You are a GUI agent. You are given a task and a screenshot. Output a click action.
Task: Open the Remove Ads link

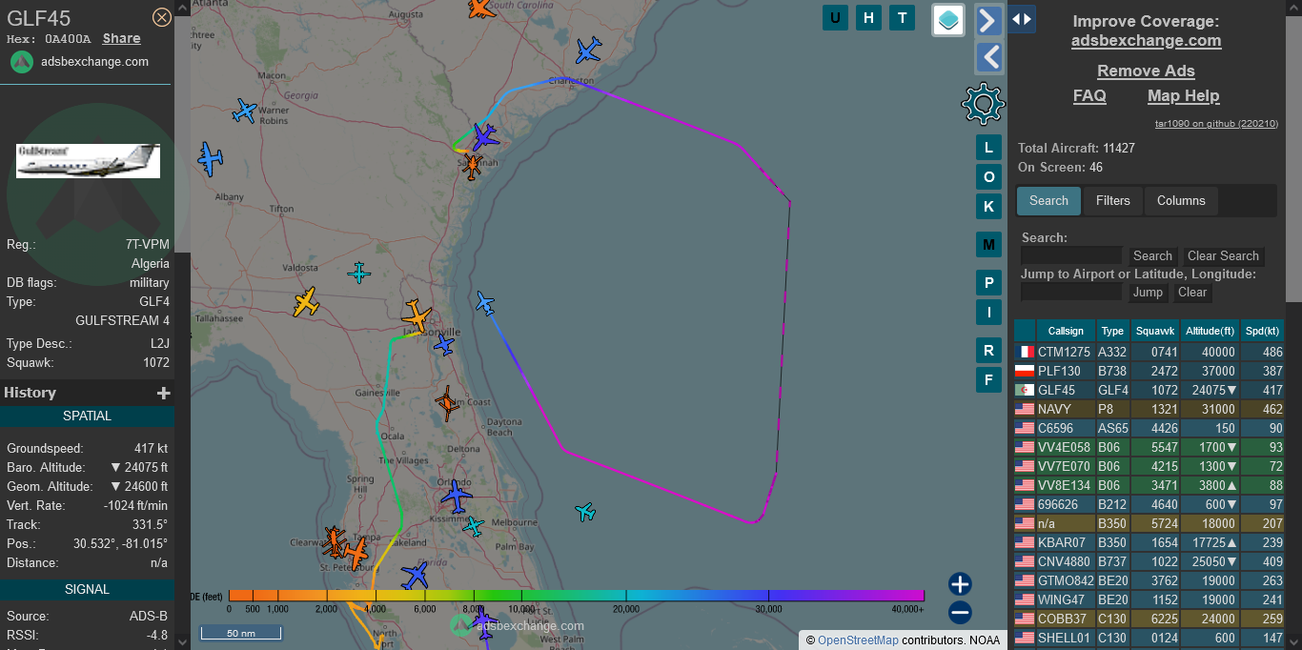[1146, 71]
